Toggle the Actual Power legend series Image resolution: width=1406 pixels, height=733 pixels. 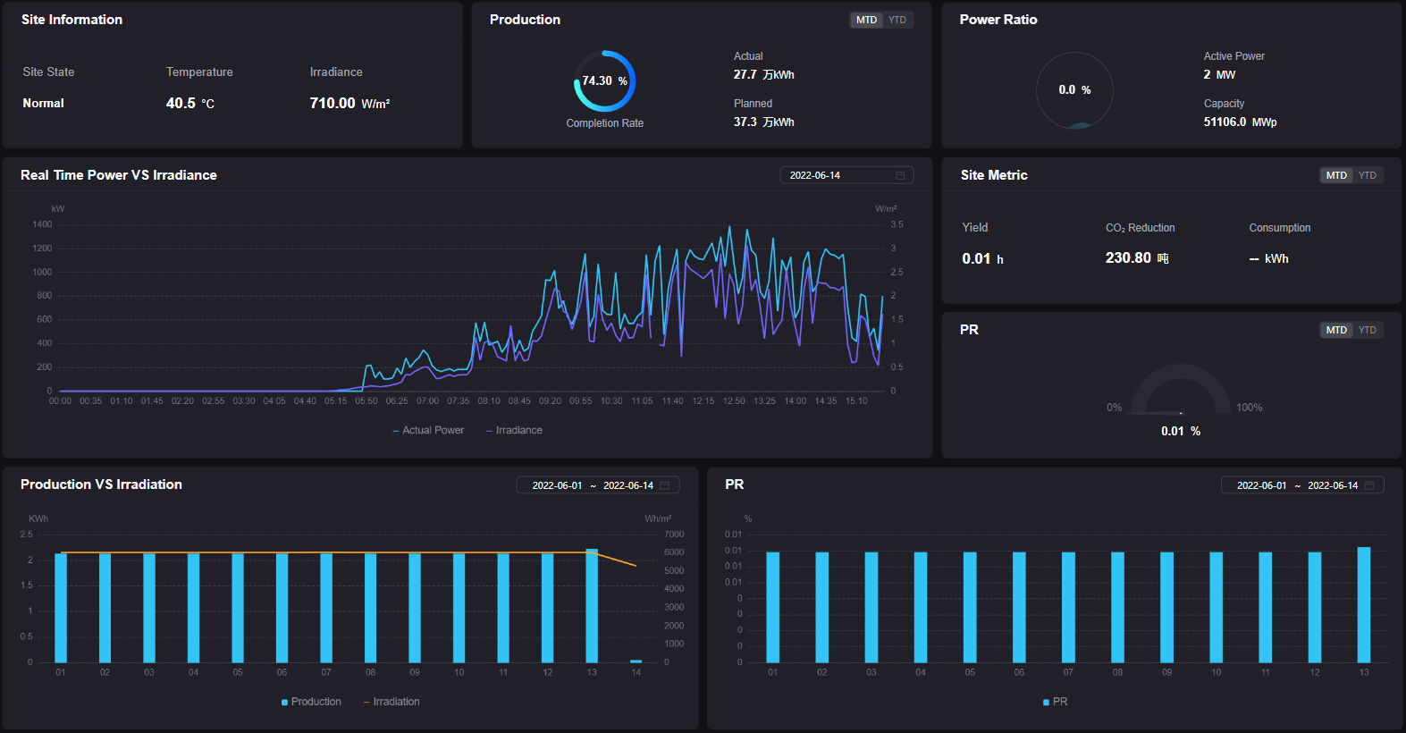428,430
